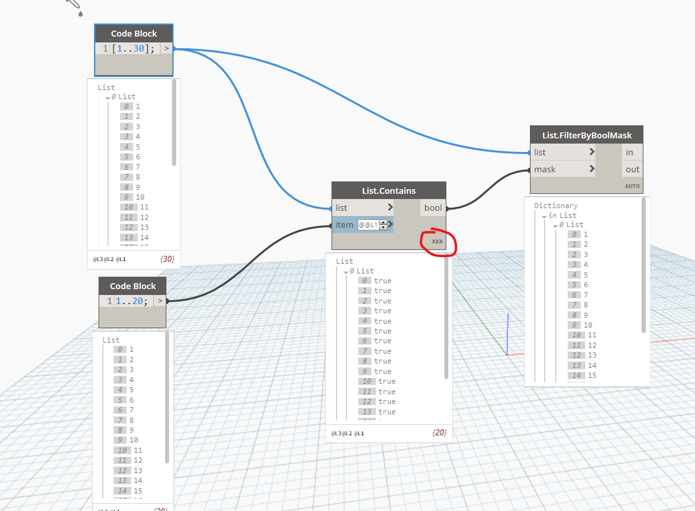695x511 pixels.
Task: Click the 'List' root label in the 1..20 preview
Action: 111,340
